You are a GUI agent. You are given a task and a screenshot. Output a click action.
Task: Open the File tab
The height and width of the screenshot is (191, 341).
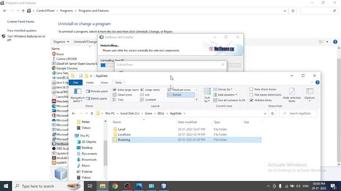click(x=76, y=83)
